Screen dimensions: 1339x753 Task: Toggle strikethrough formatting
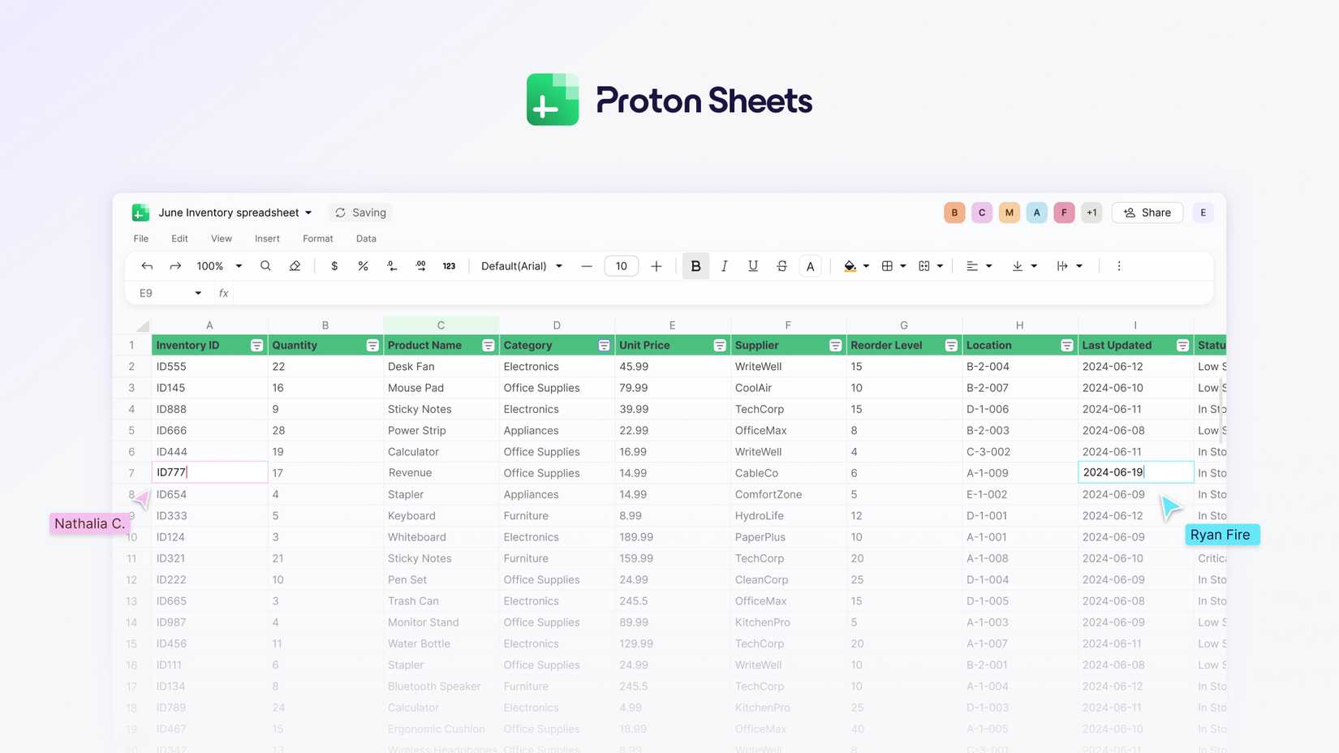781,265
